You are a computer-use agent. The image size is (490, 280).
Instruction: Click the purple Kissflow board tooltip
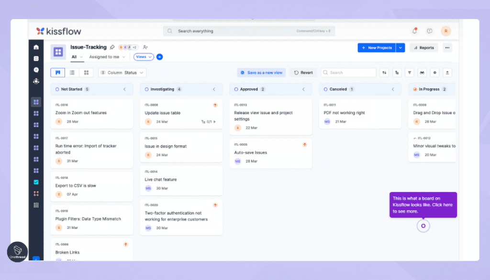tap(423, 205)
